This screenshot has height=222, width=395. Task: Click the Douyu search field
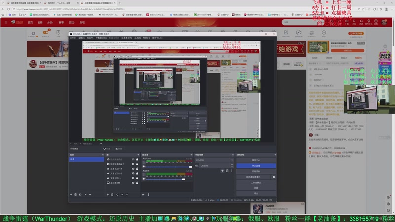tap(302, 22)
